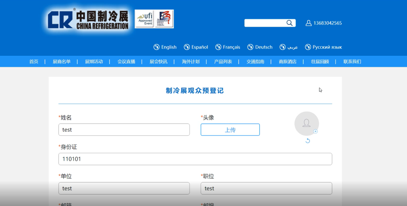Click the 职位 position field
This screenshot has width=407, height=206.
click(266, 188)
